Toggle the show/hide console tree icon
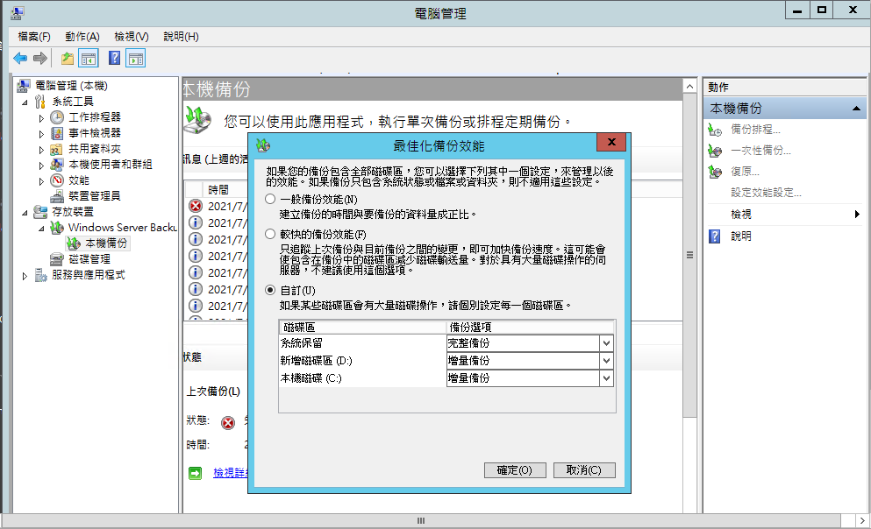871x529 pixels. pyautogui.click(x=89, y=58)
